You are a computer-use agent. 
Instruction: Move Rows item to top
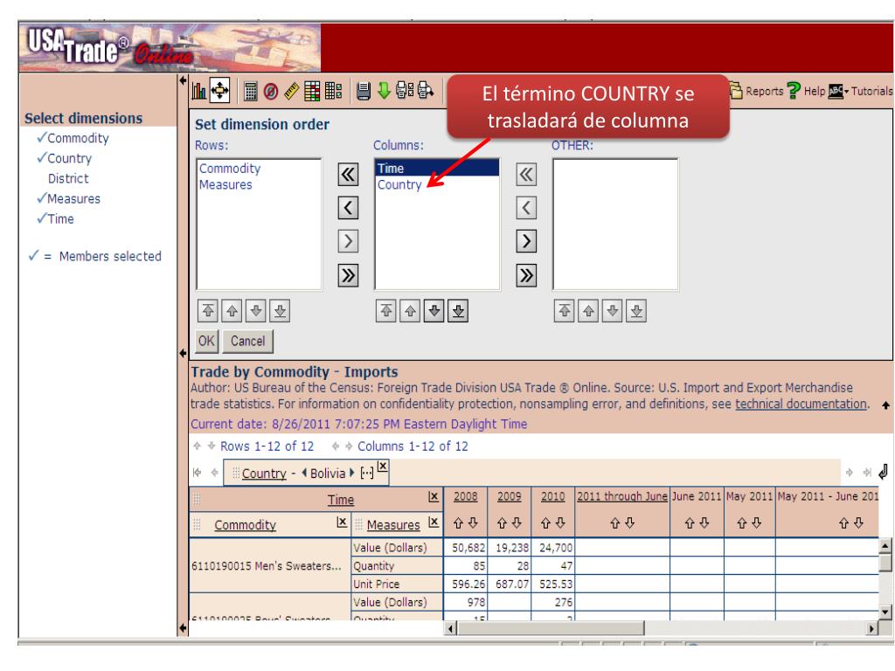point(208,311)
